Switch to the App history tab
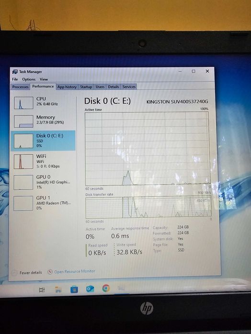251x334 pixels. point(67,86)
